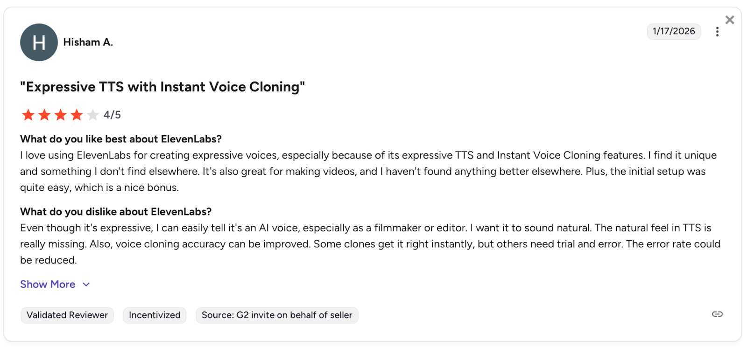Click the 1/17/2026 date badge

[674, 31]
